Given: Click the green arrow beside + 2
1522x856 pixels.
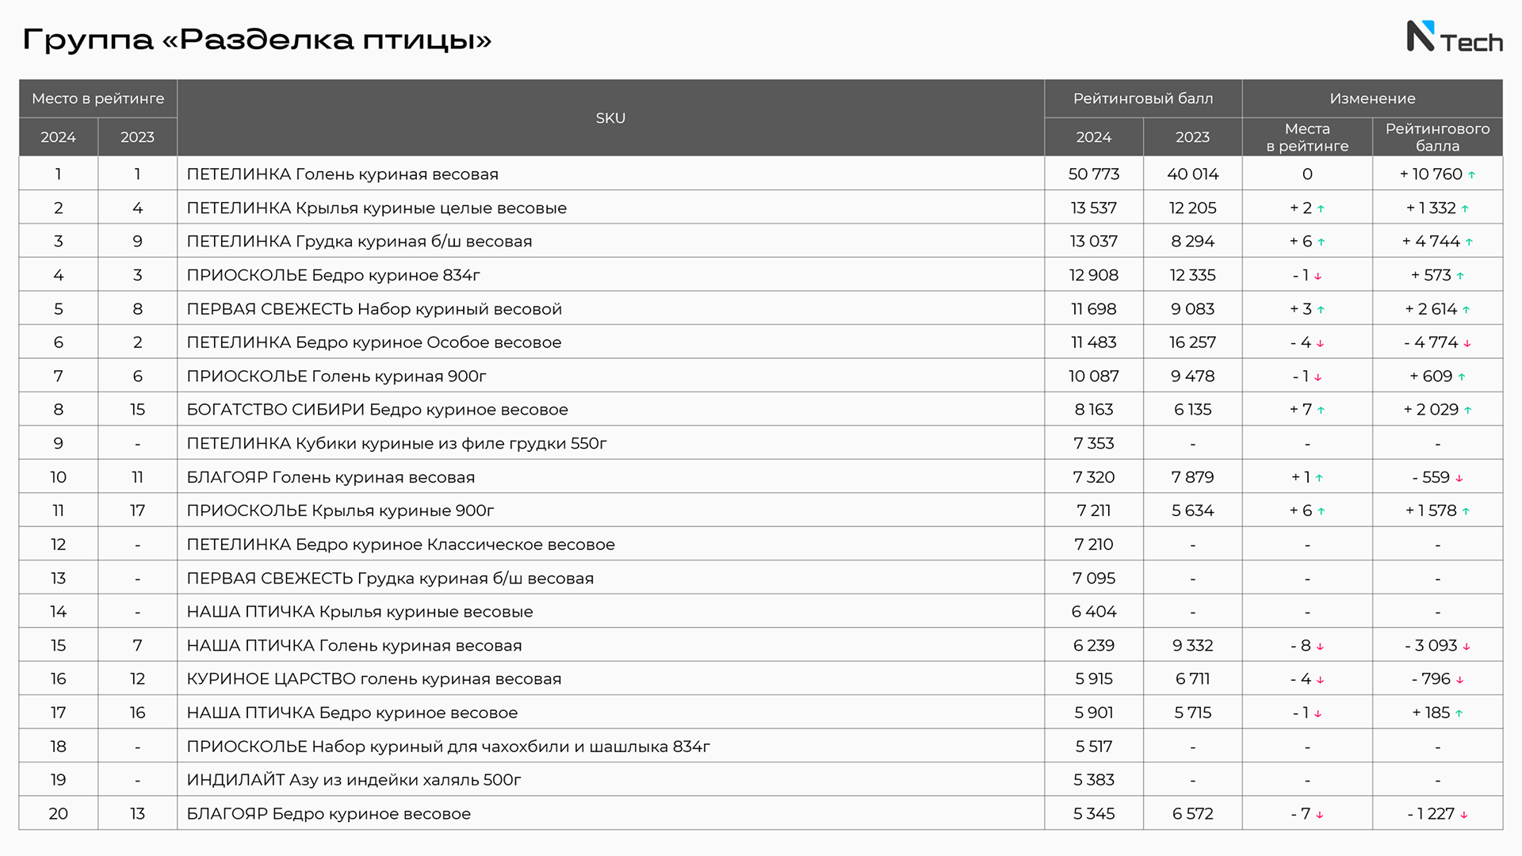Looking at the screenshot, I should point(1321,209).
